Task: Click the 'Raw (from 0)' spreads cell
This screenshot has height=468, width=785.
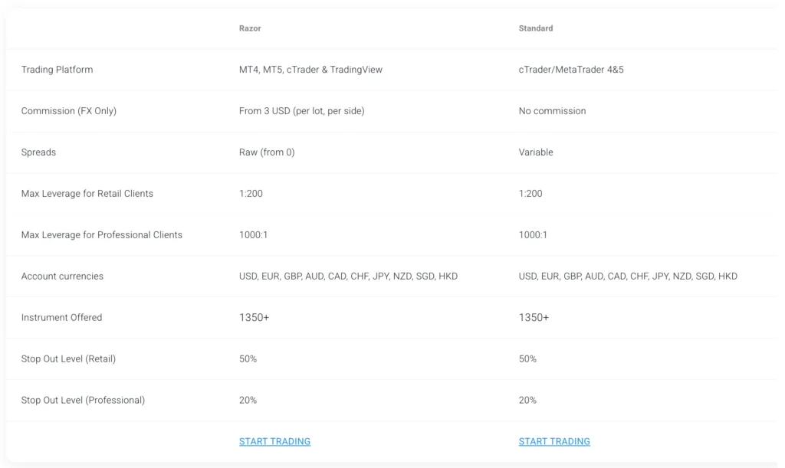Action: pyautogui.click(x=267, y=152)
